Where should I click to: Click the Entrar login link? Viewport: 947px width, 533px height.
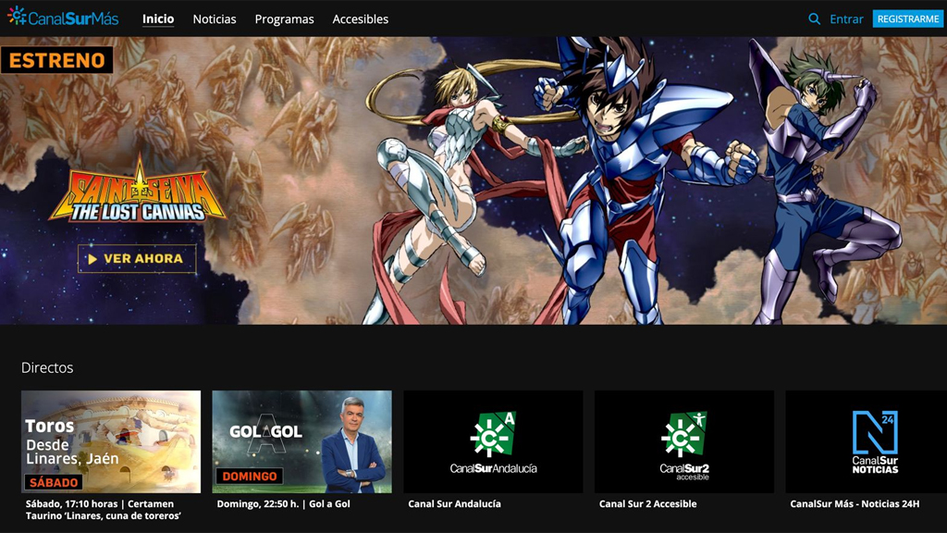pos(846,19)
